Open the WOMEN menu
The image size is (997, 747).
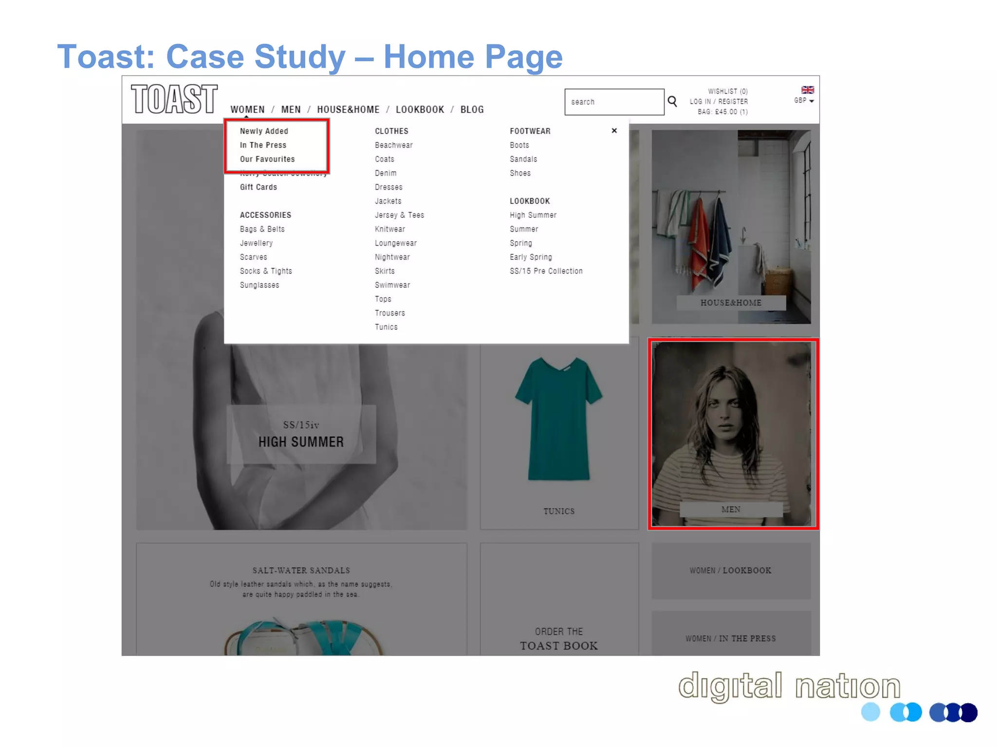[247, 109]
